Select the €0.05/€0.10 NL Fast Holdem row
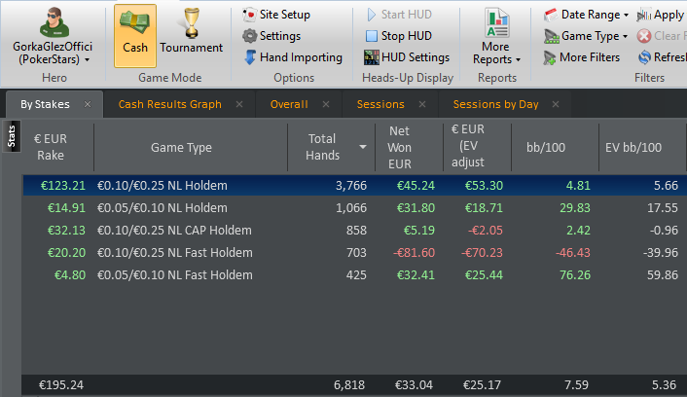Viewport: 687px width, 397px height. [x=354, y=275]
